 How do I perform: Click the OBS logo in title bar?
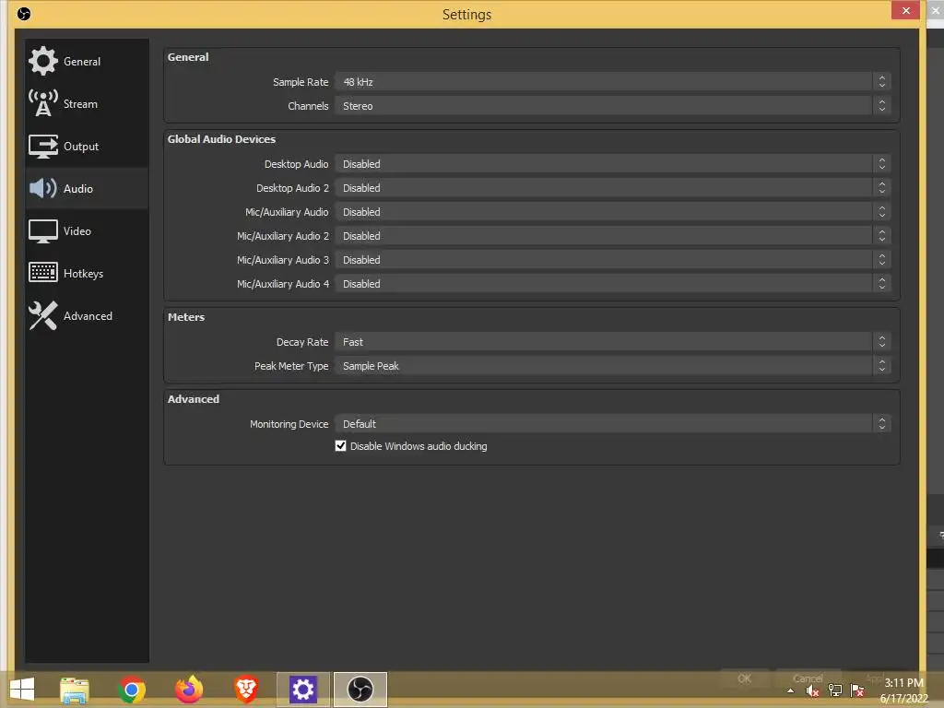[23, 13]
